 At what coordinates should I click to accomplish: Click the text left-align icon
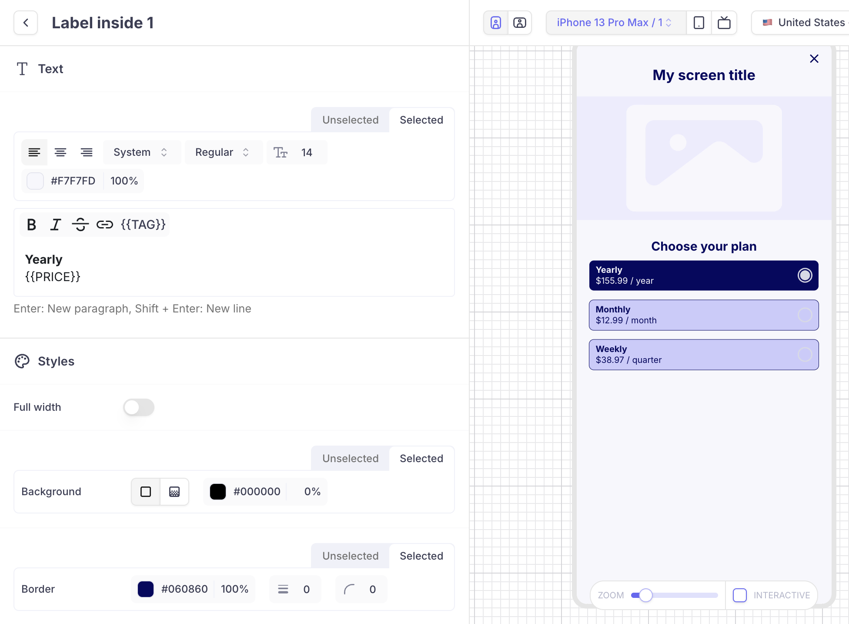pyautogui.click(x=34, y=152)
